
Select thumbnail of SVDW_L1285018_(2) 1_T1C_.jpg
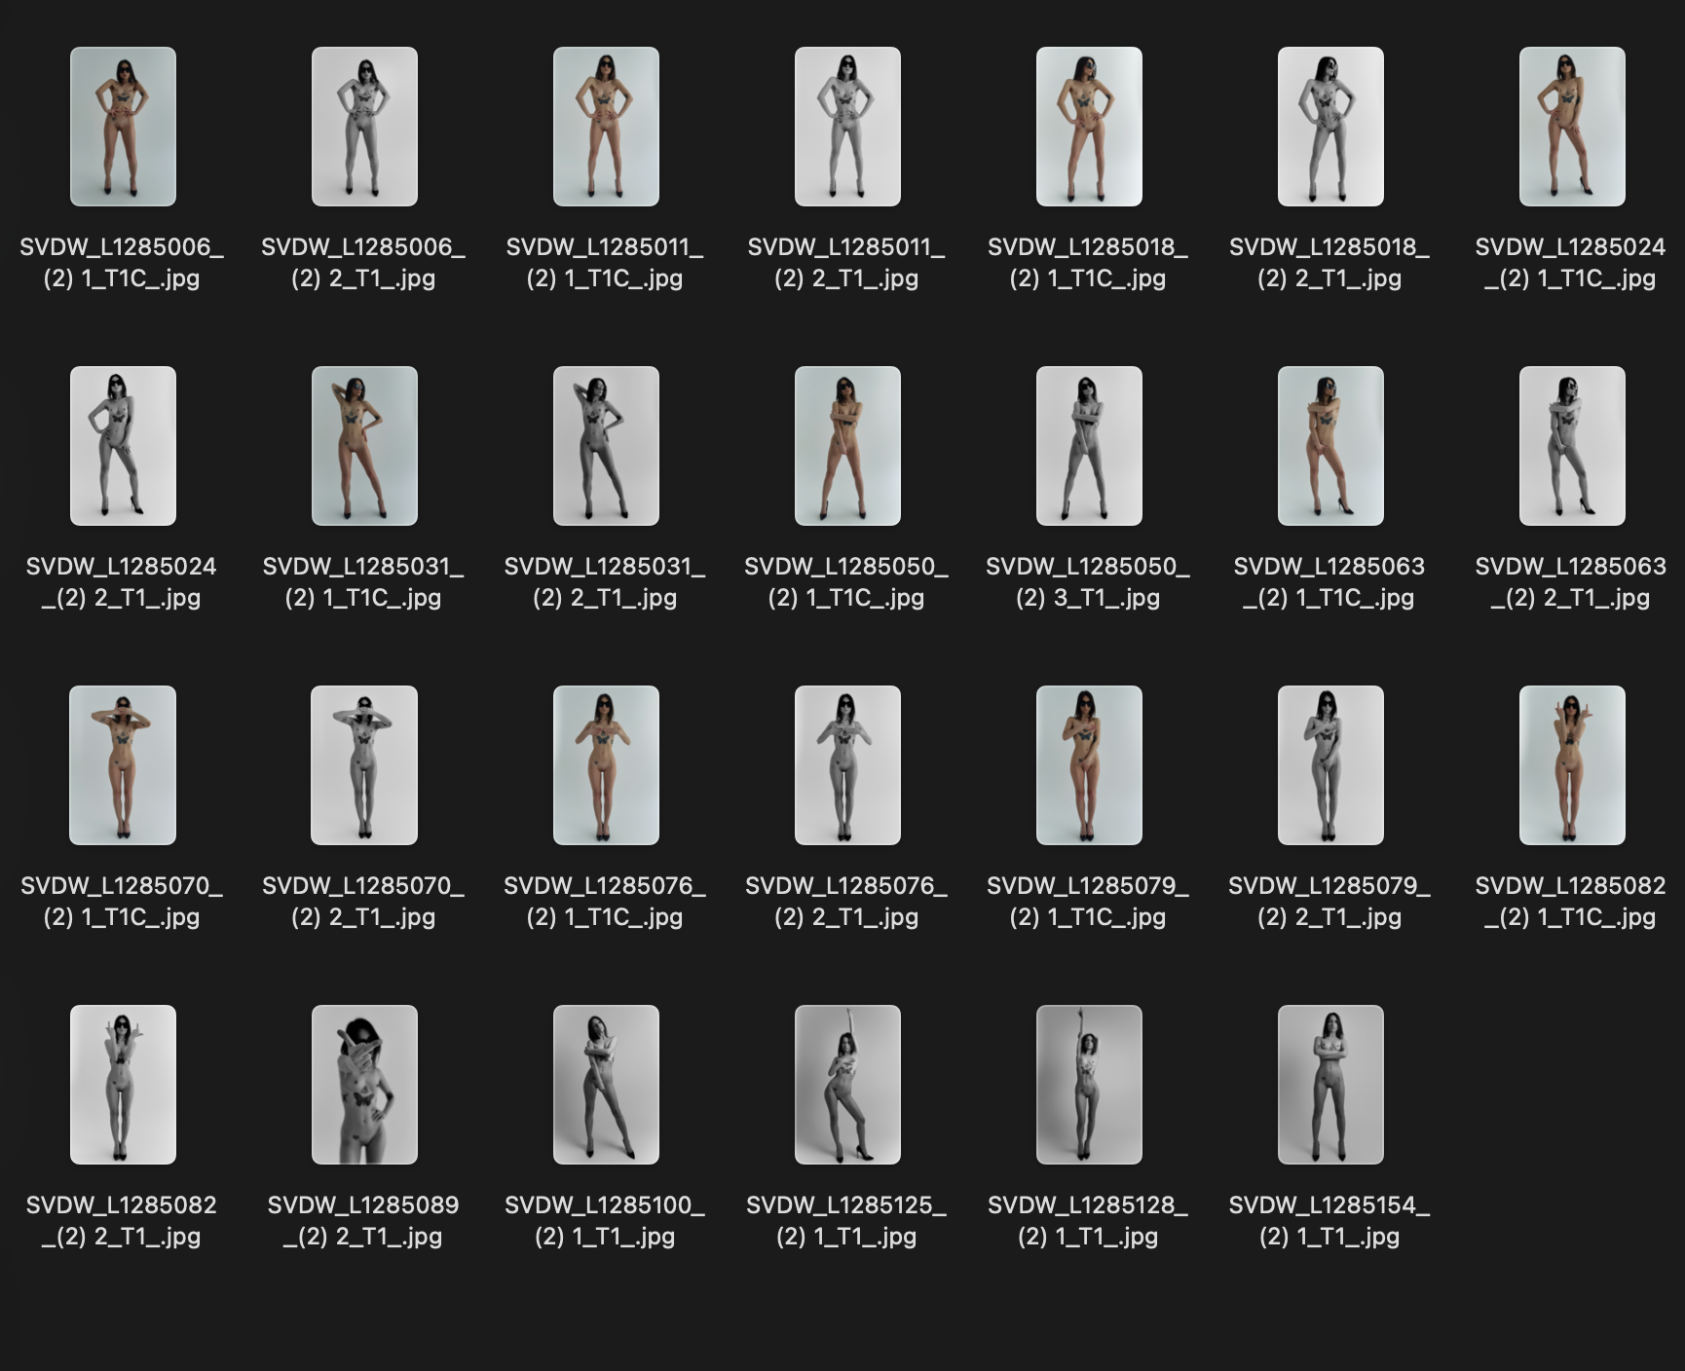click(1089, 127)
